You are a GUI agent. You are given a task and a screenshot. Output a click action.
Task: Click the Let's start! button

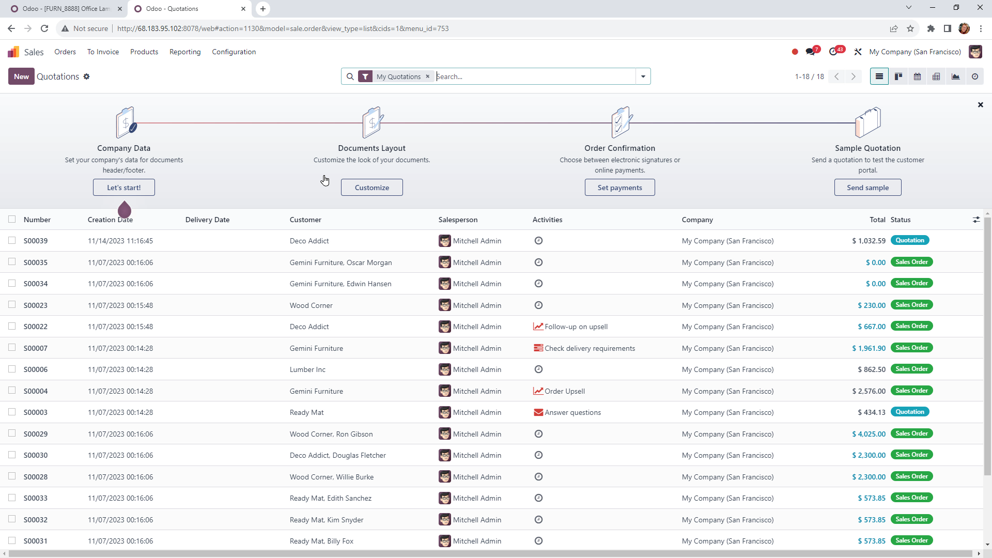pos(124,188)
